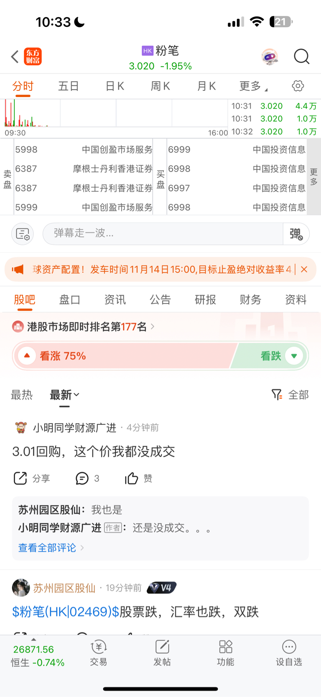The height and width of the screenshot is (697, 321).
Task: Tap the back arrow icon
Action: coord(15,57)
